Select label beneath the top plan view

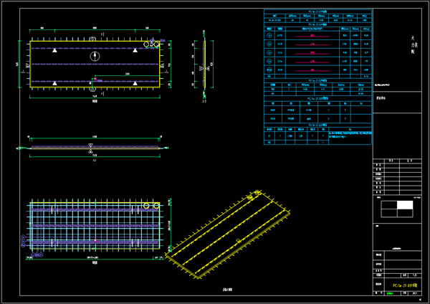click(95, 101)
